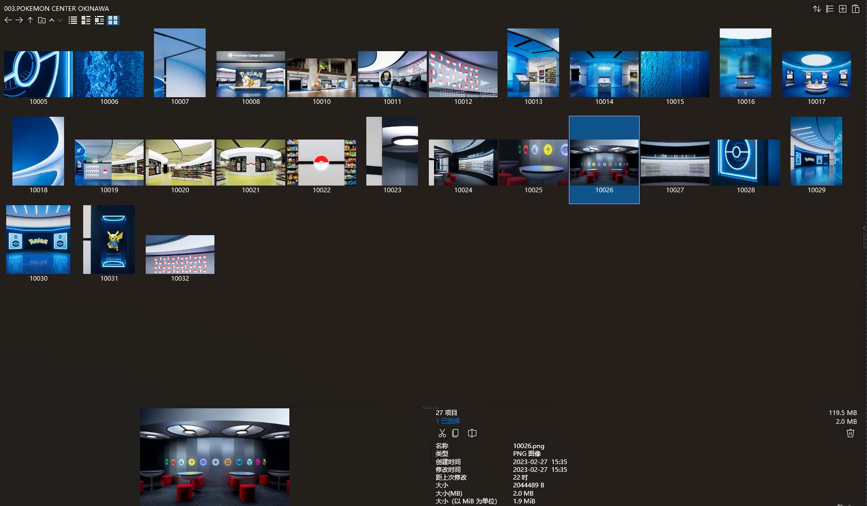This screenshot has width=867, height=506.
Task: Switch to details-with-thumbnails view
Action: [x=86, y=20]
